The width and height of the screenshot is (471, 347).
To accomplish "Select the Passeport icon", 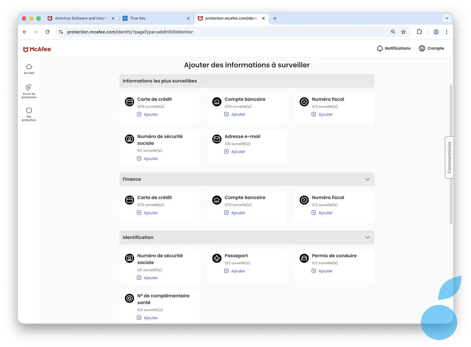I will [x=217, y=258].
